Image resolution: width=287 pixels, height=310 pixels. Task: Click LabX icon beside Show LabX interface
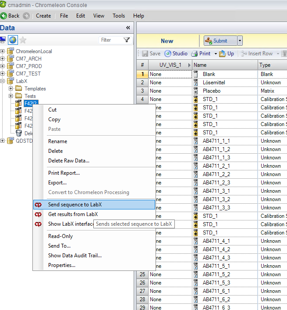pos(38,224)
